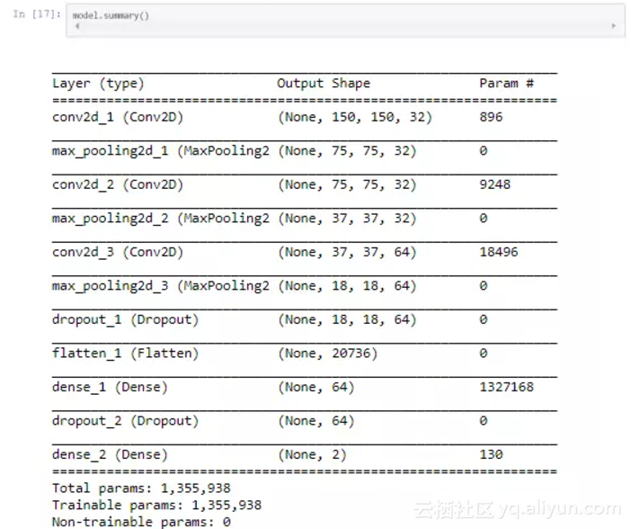Viewport: 631px width, 529px height.
Task: Select 'max_pooling2d_1 (MaxPooling2' layer name
Action: click(x=161, y=151)
